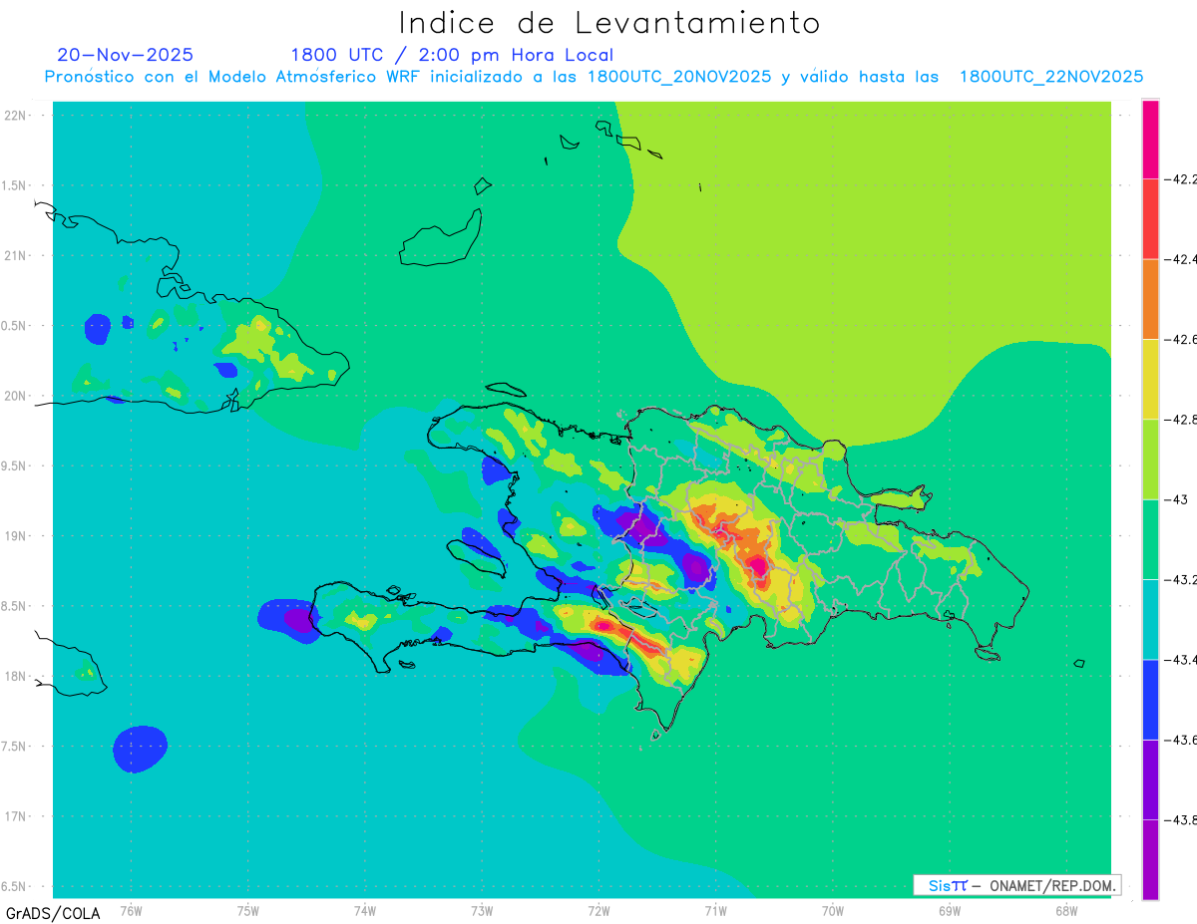Click the legend value "-42.6"
The height and width of the screenshot is (924, 1197).
[x=1182, y=339]
